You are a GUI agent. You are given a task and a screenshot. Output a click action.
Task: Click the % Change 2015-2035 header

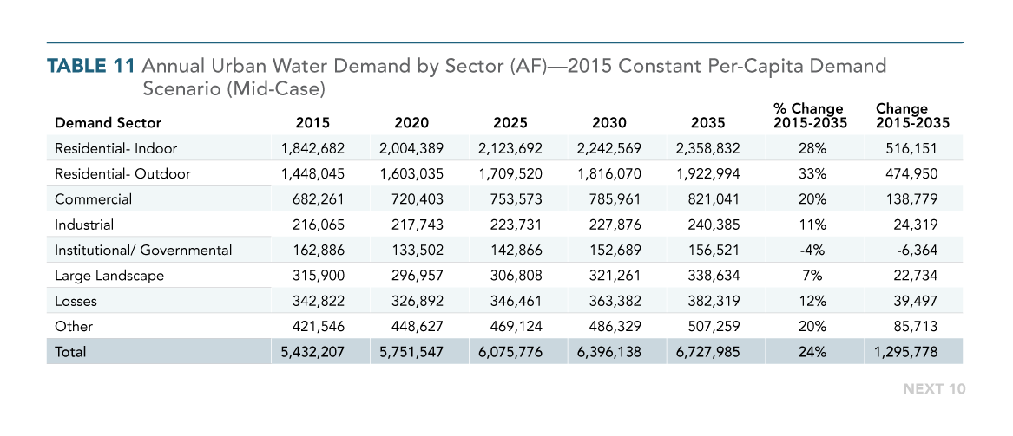tap(808, 116)
